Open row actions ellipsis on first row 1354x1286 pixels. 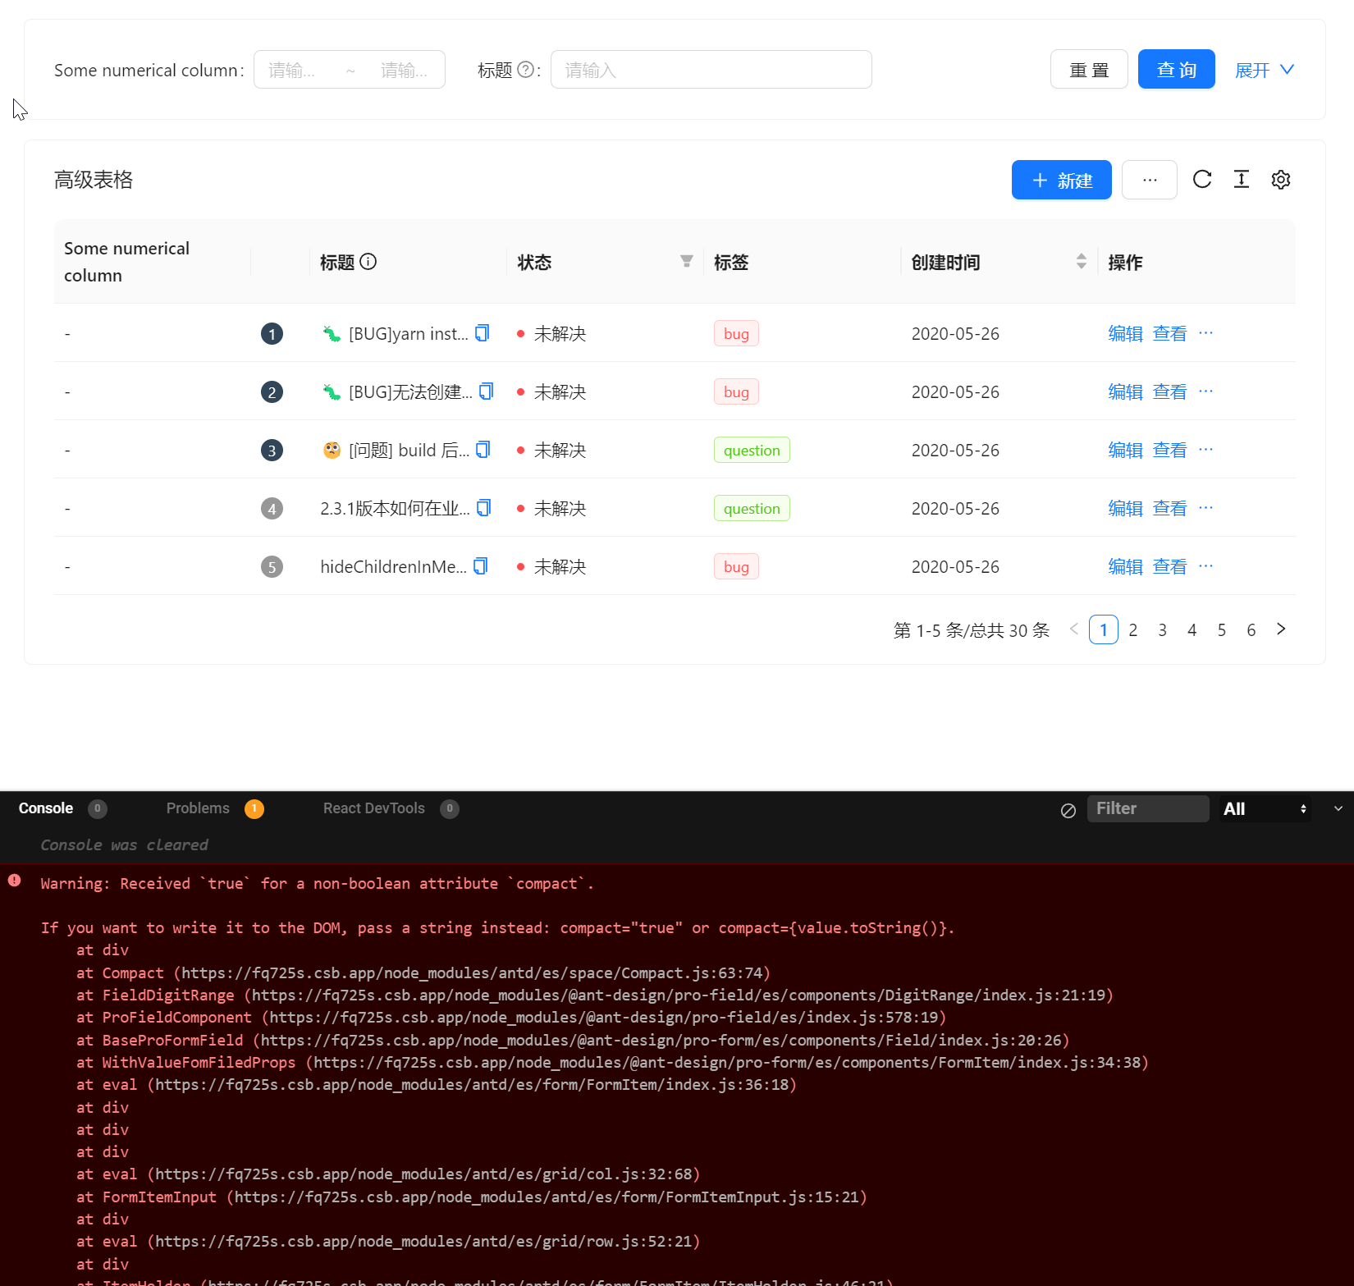pos(1205,332)
